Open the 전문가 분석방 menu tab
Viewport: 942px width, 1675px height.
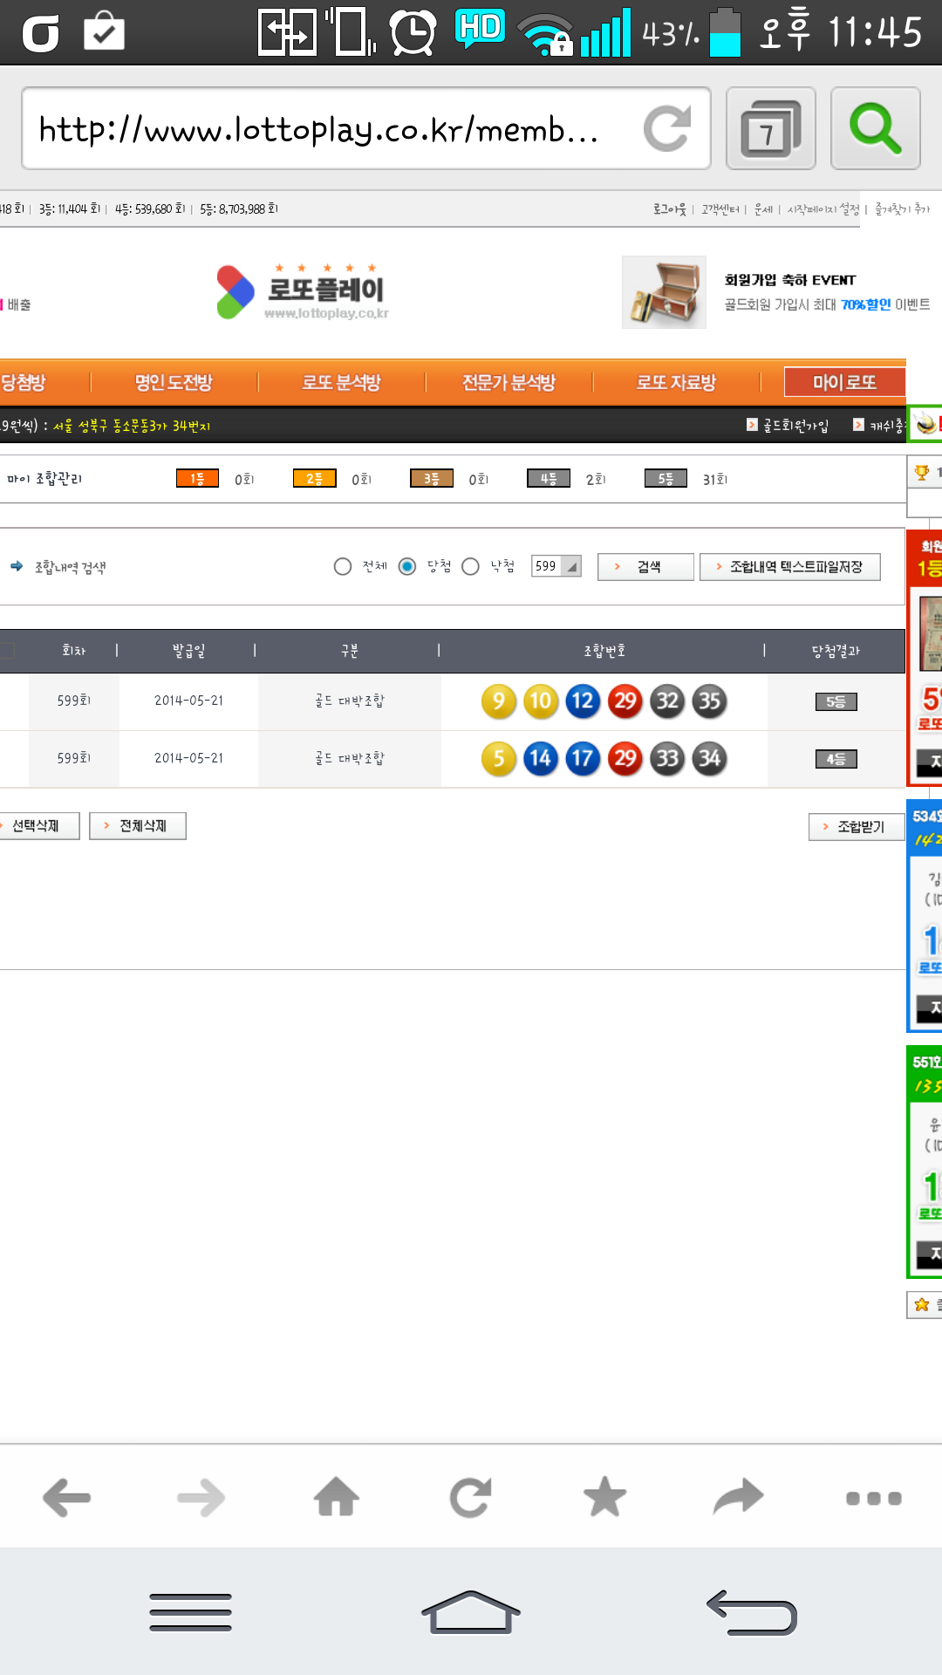pyautogui.click(x=509, y=382)
